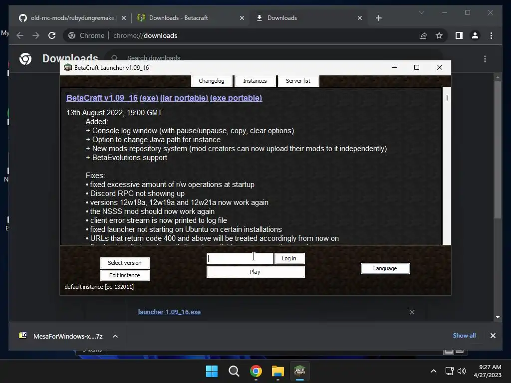The height and width of the screenshot is (383, 511).
Task: Open Windows taskbar search
Action: (x=234, y=371)
